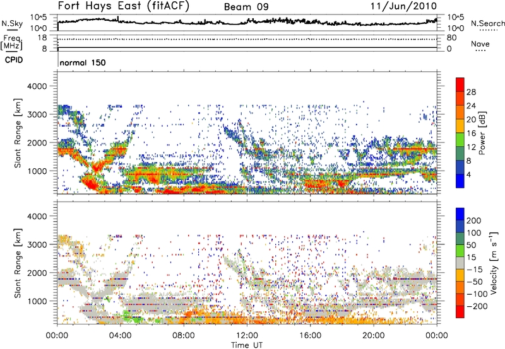This screenshot has height=349, width=505.
Task: Select the 'N.Search' legend label
Action: tap(488, 23)
